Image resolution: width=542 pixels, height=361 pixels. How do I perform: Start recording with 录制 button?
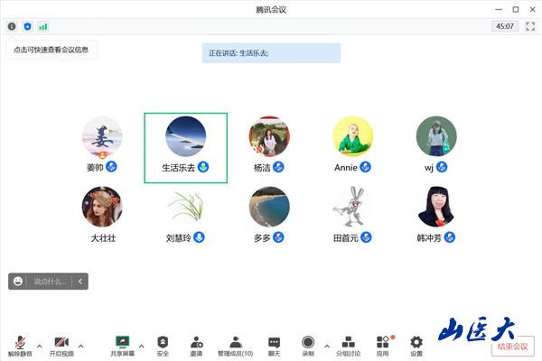(308, 345)
